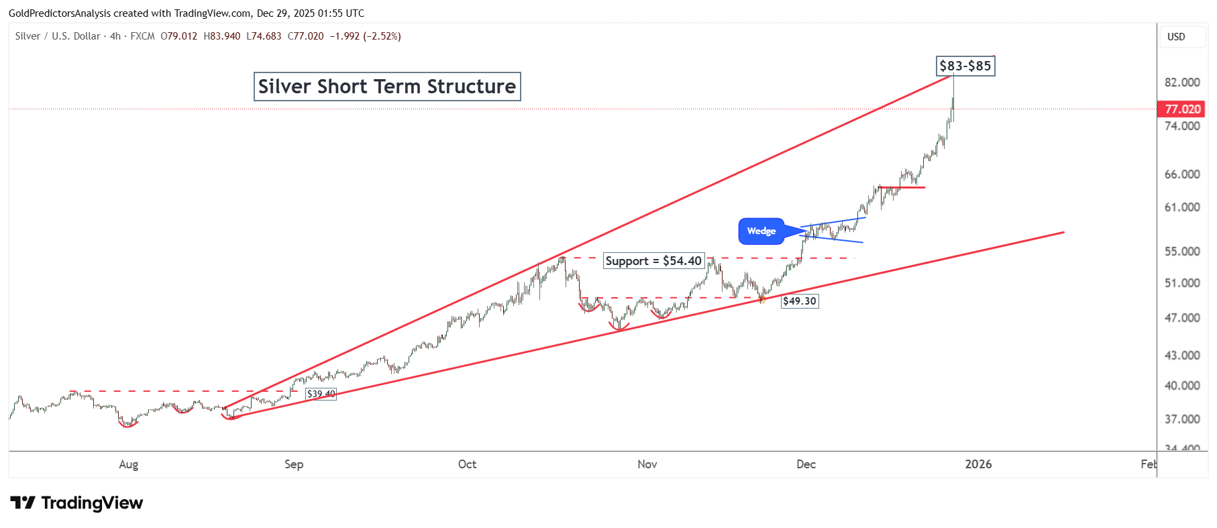1217x528 pixels.
Task: Click 55.000 on the price scale
Action: click(x=1182, y=252)
